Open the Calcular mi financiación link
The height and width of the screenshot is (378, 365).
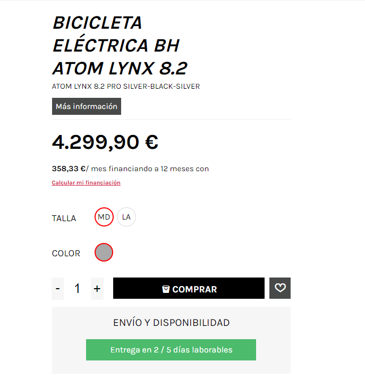86,182
